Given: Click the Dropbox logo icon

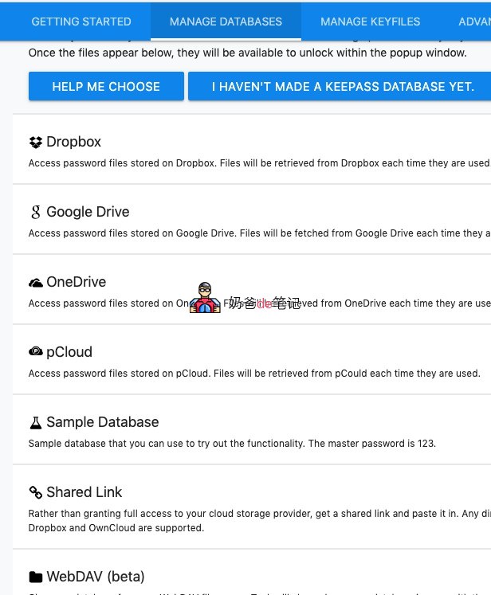Looking at the screenshot, I should [x=35, y=143].
